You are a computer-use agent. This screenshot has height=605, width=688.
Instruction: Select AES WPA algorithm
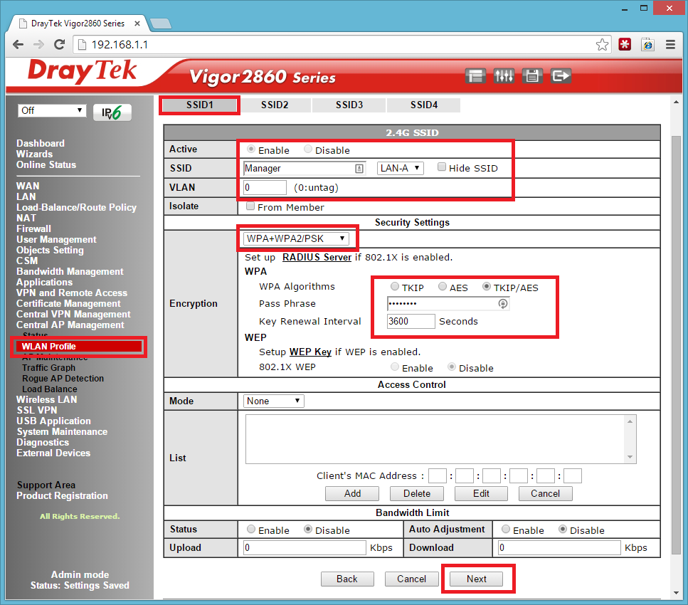pos(443,287)
